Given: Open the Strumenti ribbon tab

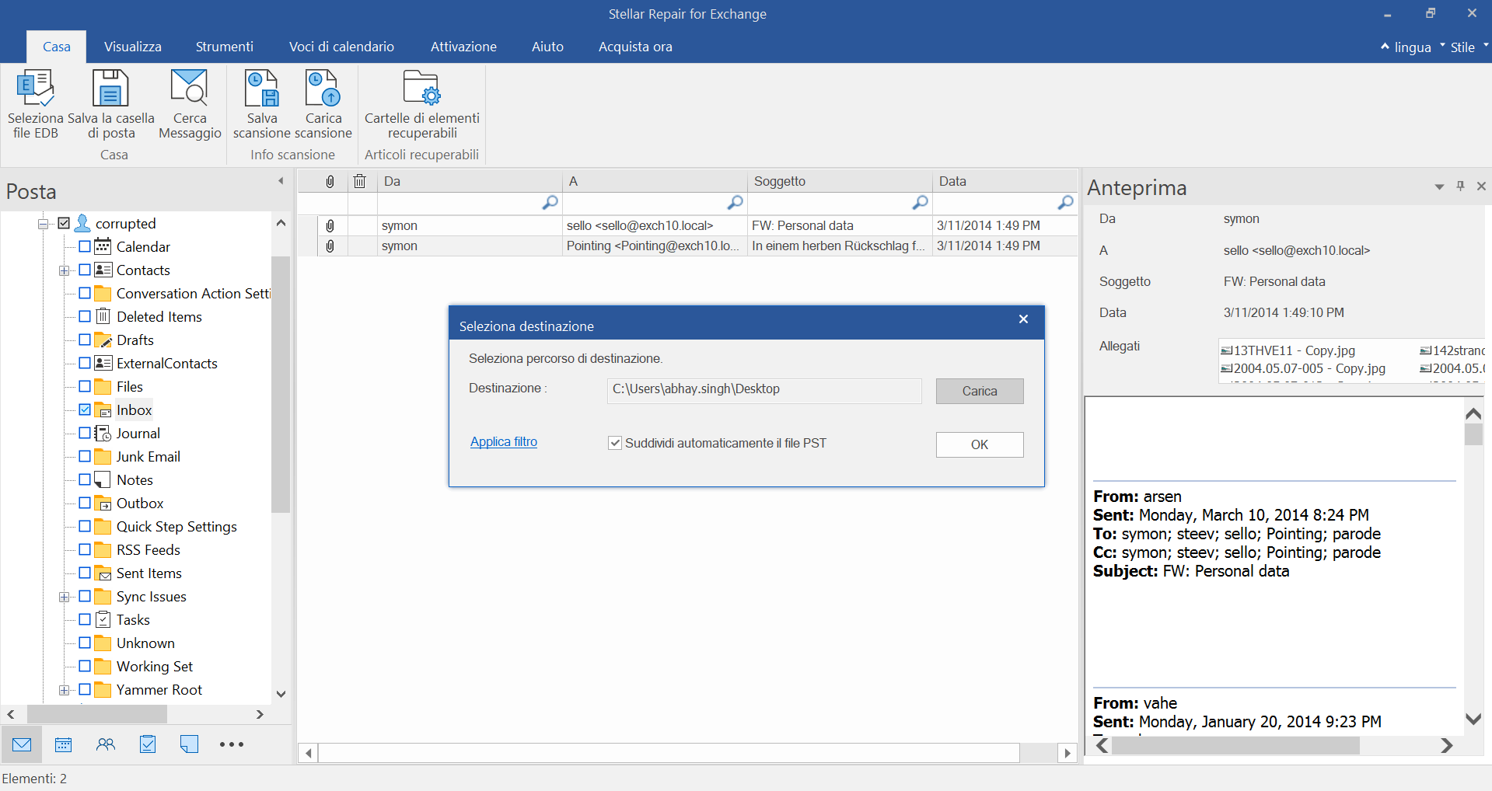Looking at the screenshot, I should point(224,47).
